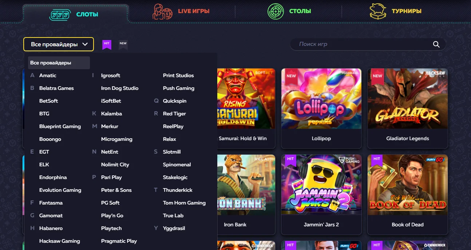Pick Pragmatic Play provider
471x250 pixels.
(x=119, y=241)
